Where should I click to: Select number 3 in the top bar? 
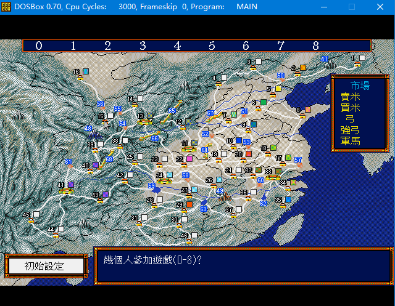[x=143, y=46]
